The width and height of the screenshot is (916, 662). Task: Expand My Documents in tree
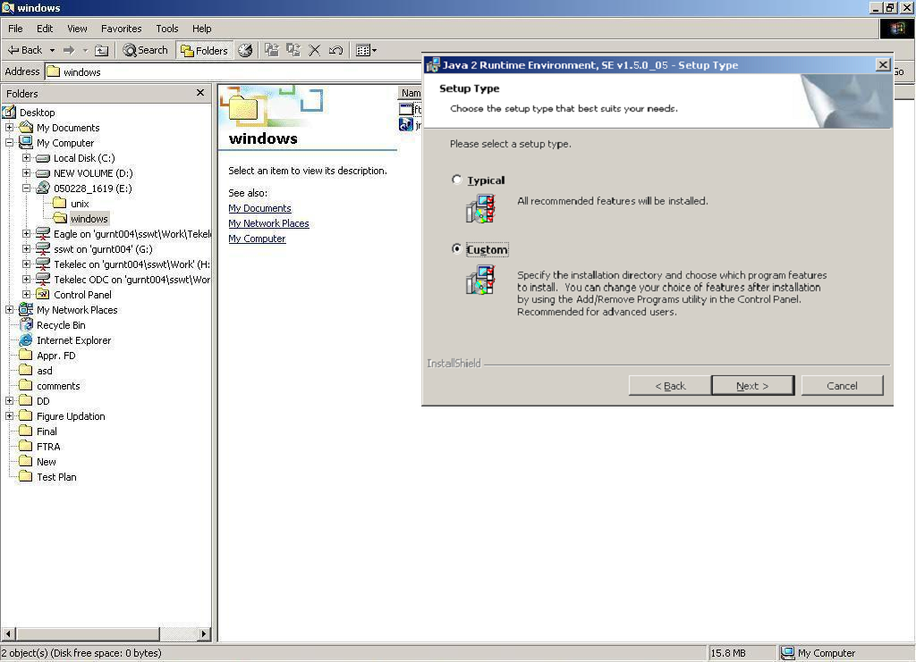9,127
